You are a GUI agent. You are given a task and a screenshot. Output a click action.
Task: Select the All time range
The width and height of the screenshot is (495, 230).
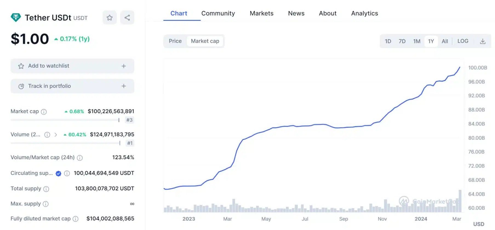point(445,41)
